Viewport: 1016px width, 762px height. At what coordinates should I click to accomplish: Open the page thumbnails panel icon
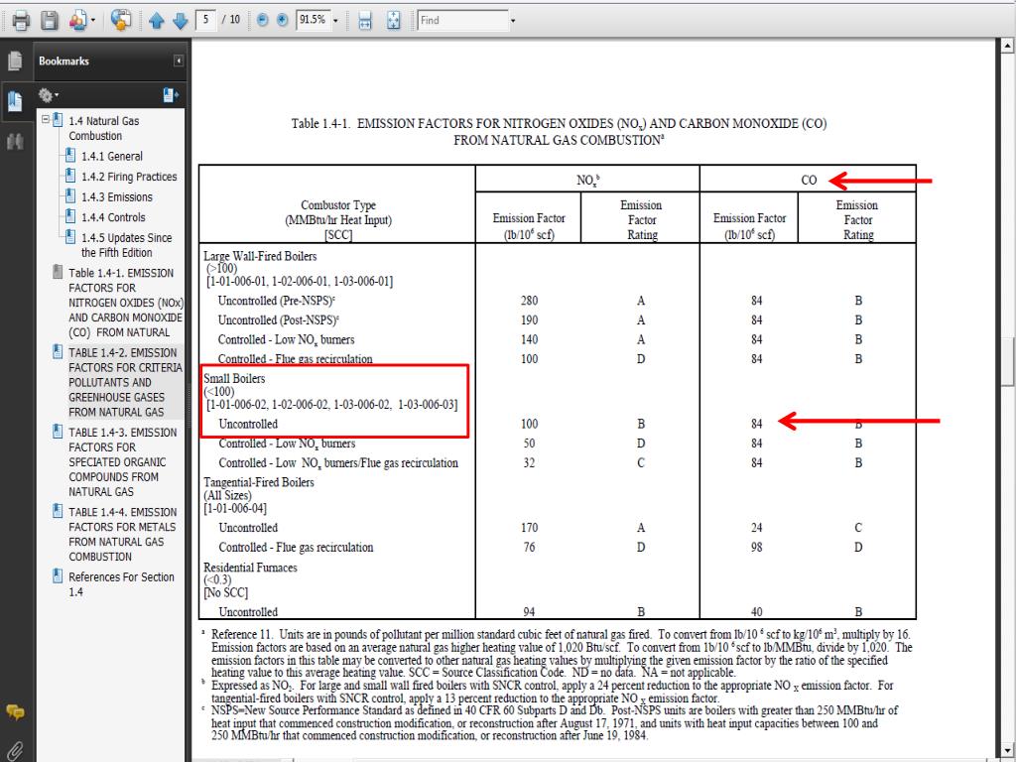pos(14,61)
